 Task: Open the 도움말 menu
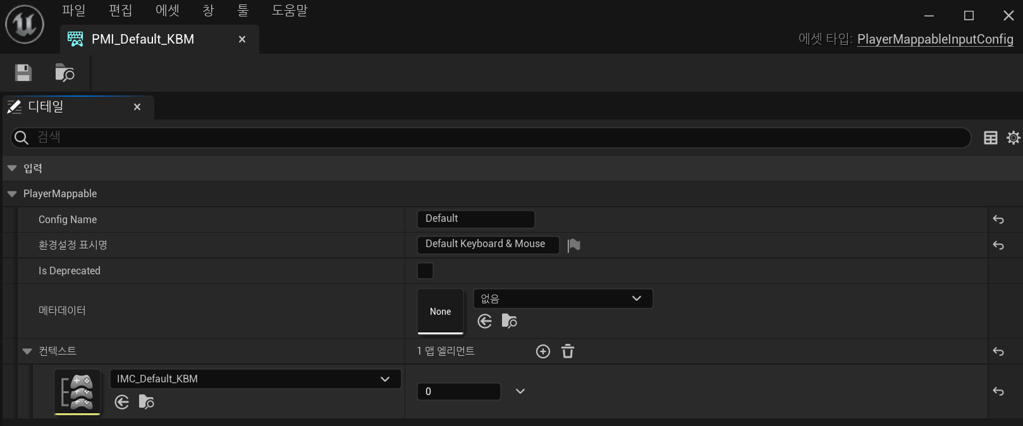click(x=290, y=11)
